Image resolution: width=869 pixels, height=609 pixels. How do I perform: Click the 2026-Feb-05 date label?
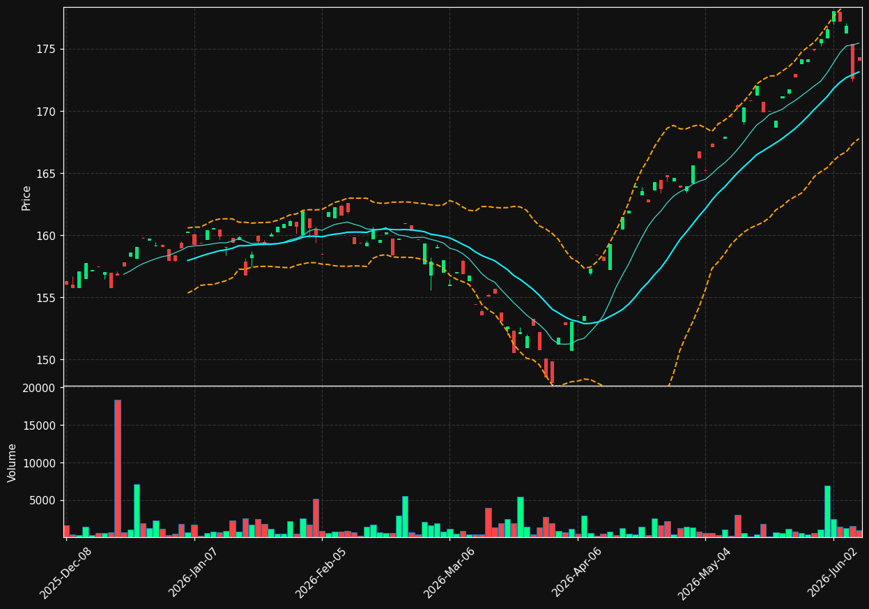[321, 572]
